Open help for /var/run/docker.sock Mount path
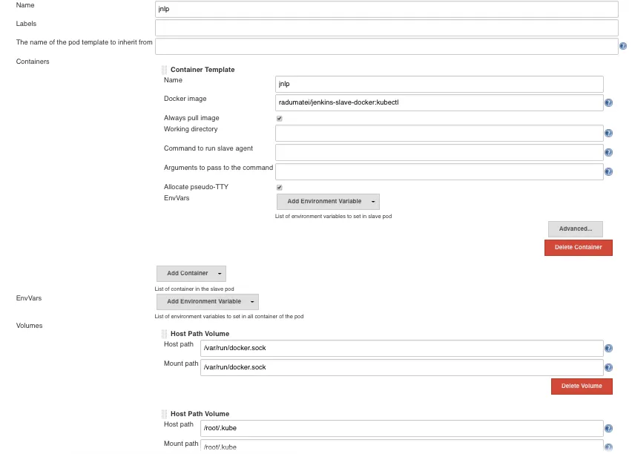Image resolution: width=632 pixels, height=454 pixels. pyautogui.click(x=608, y=367)
